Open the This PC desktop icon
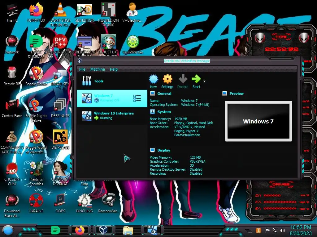 [x=12, y=12]
